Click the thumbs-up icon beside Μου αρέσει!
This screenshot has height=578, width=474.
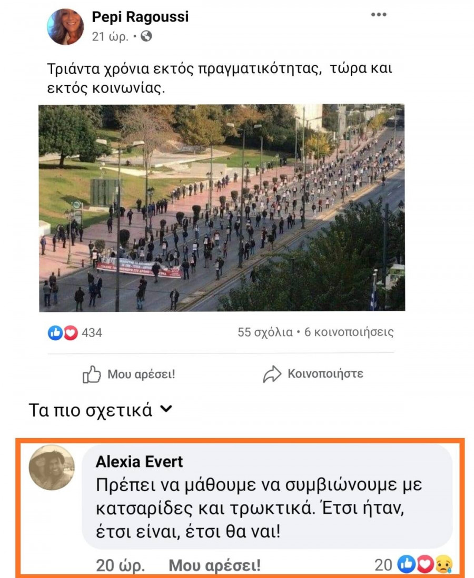[92, 374]
